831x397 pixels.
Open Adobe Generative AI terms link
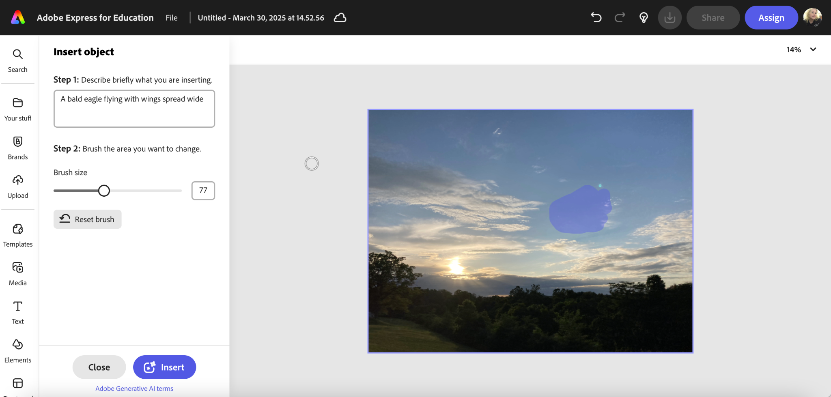(134, 388)
